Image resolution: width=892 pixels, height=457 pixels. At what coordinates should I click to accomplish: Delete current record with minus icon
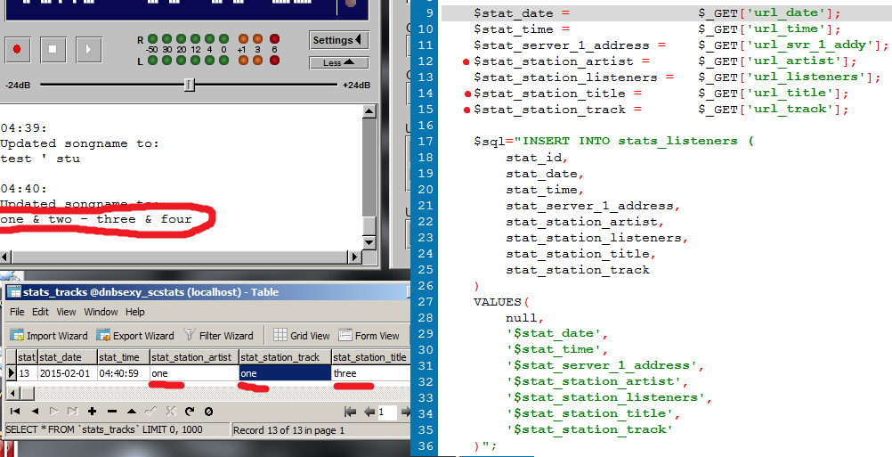tap(112, 412)
